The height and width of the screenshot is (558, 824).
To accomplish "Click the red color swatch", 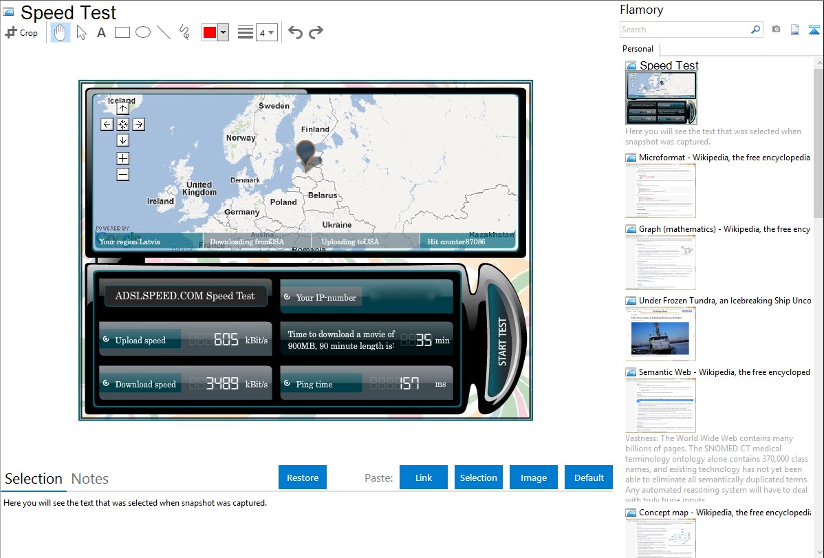I will click(x=210, y=32).
